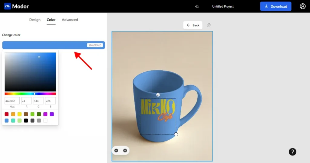Click the G value field 144
This screenshot has height=163, width=310.
(38, 101)
